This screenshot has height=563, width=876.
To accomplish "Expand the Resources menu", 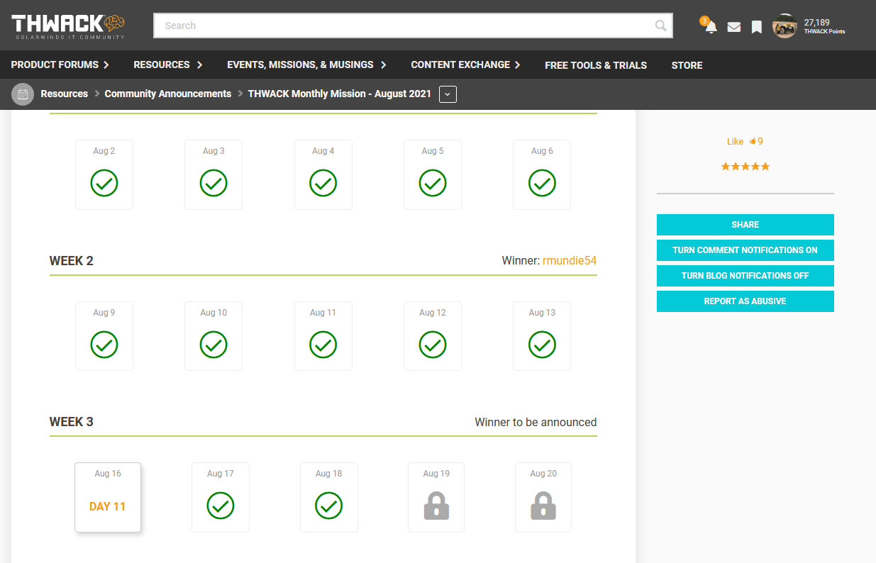I will point(168,65).
